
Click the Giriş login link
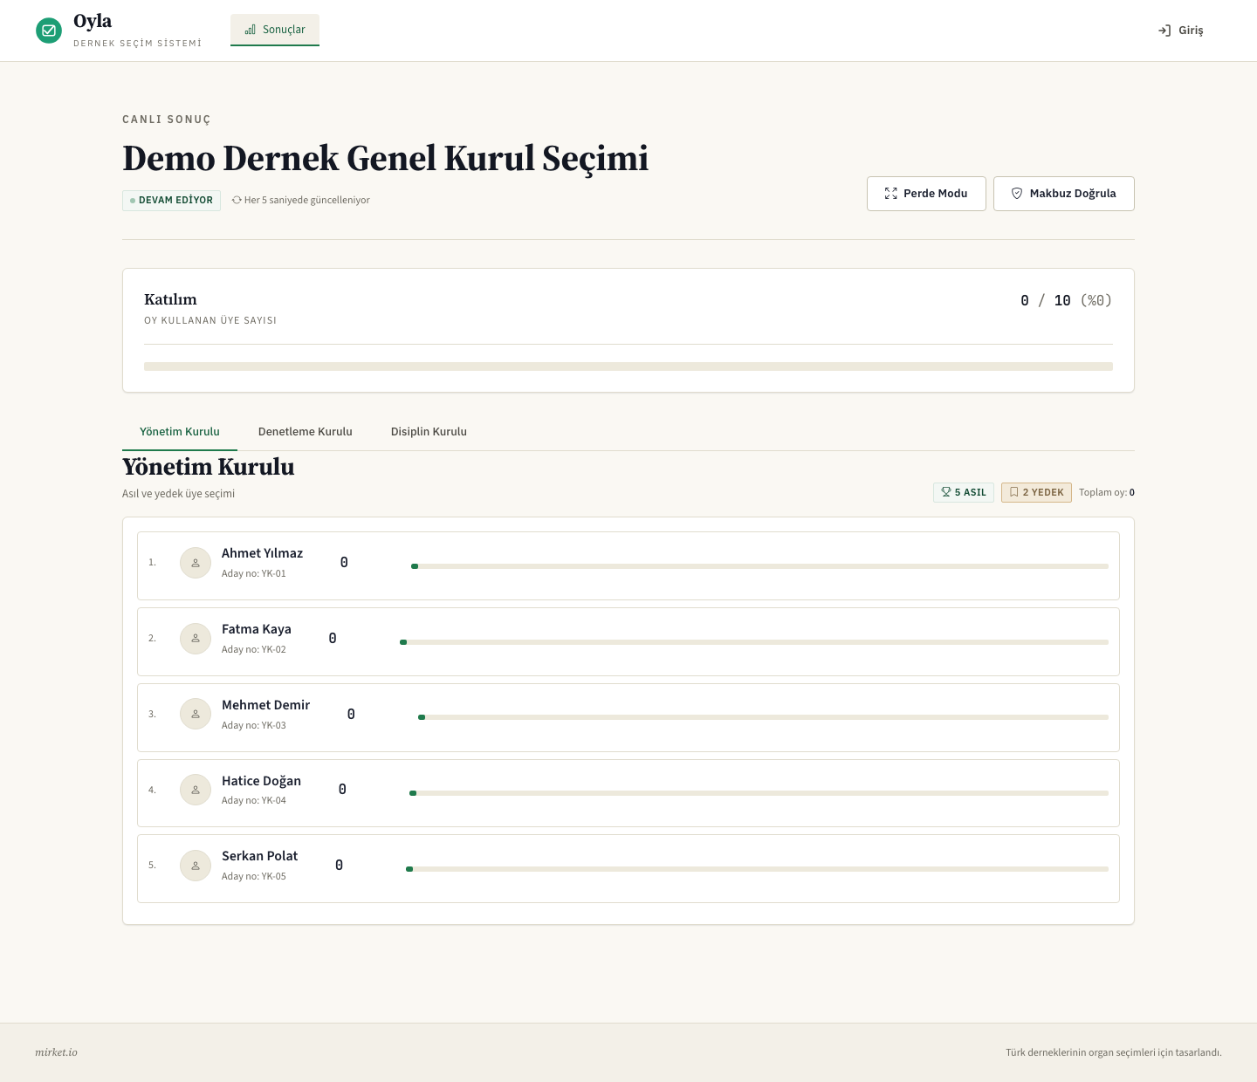pos(1181,31)
